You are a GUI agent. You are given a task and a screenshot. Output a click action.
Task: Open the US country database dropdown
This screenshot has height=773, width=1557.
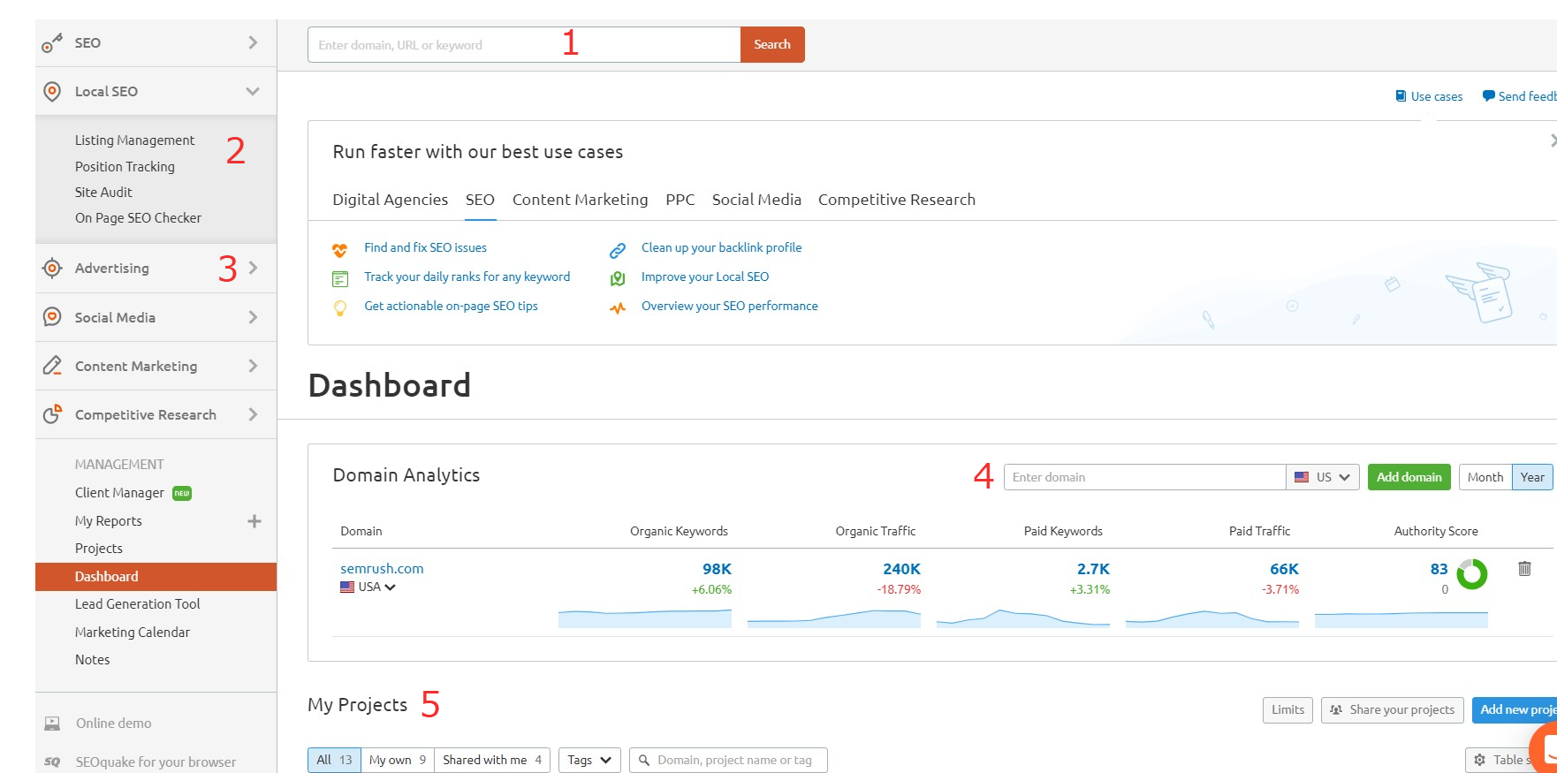[x=1323, y=477]
